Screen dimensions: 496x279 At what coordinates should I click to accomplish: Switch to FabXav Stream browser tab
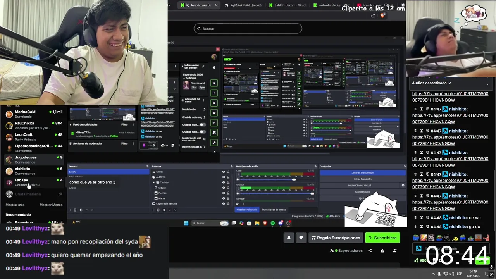coord(287,5)
